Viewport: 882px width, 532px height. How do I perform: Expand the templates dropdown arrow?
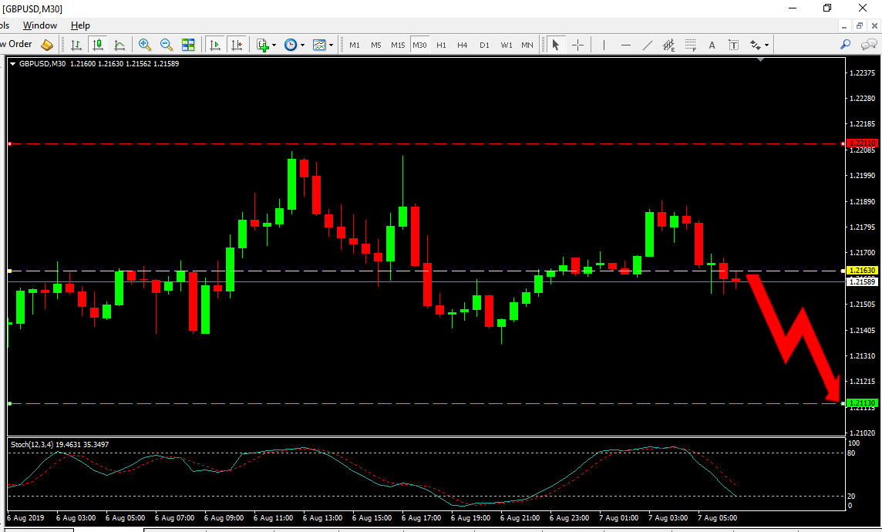(331, 45)
